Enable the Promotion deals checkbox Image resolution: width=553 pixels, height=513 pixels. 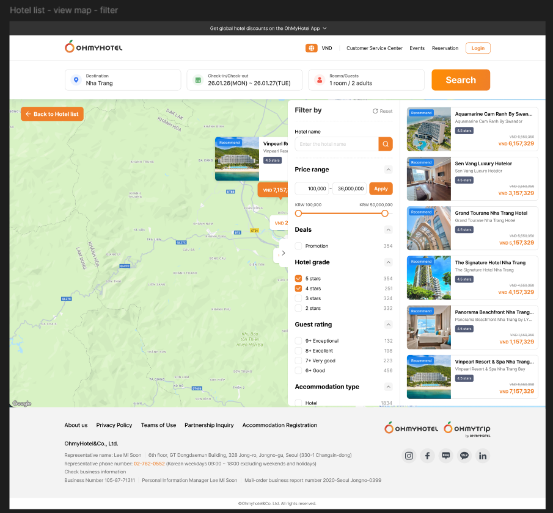[299, 246]
